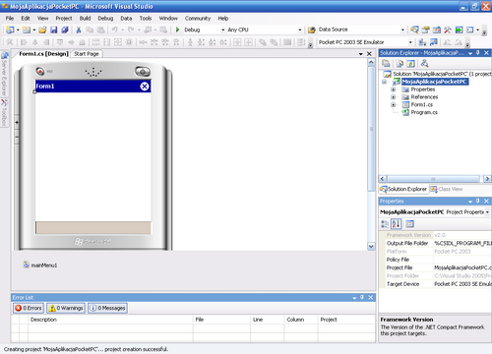Click the Save All icon
This screenshot has width=492, height=354.
[65, 29]
